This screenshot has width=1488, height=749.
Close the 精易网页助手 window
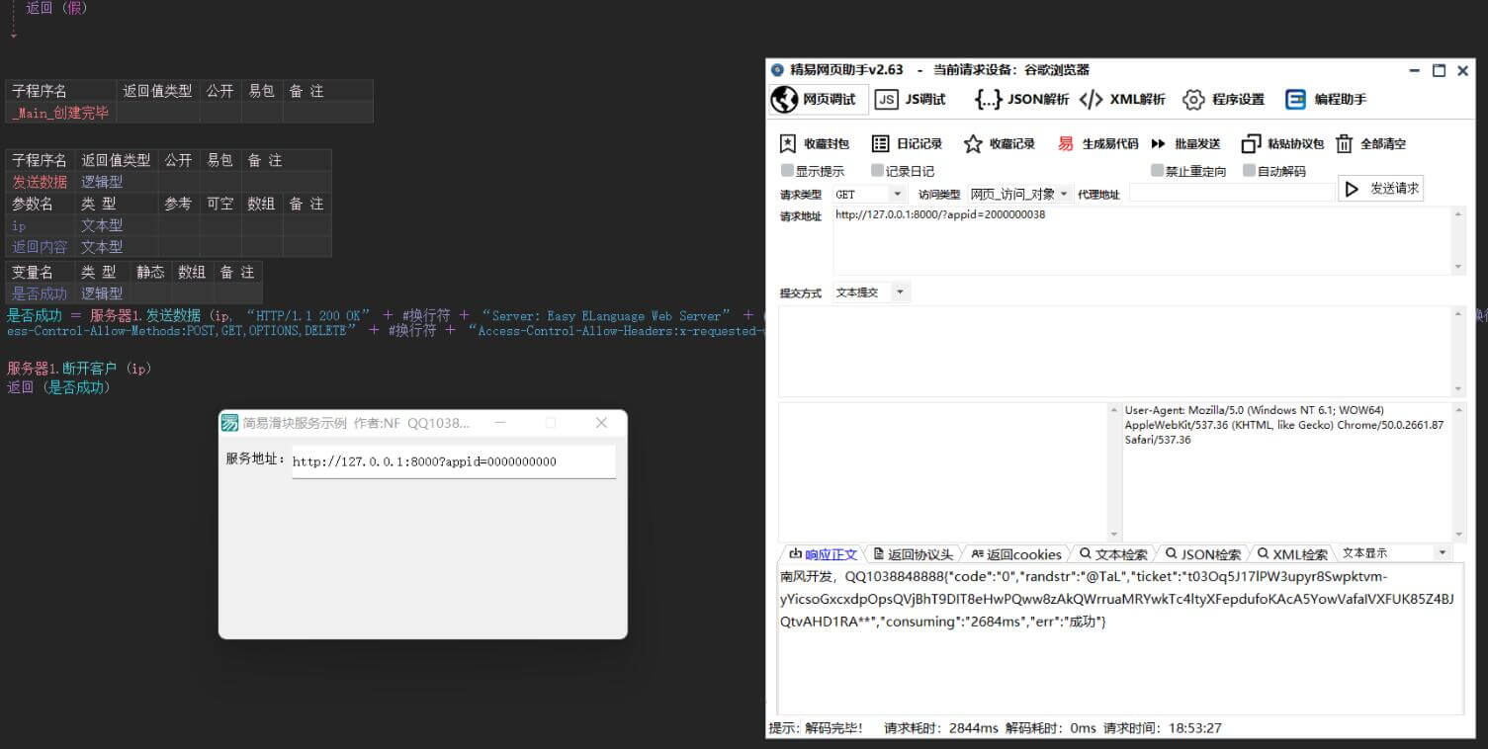[x=1462, y=70]
